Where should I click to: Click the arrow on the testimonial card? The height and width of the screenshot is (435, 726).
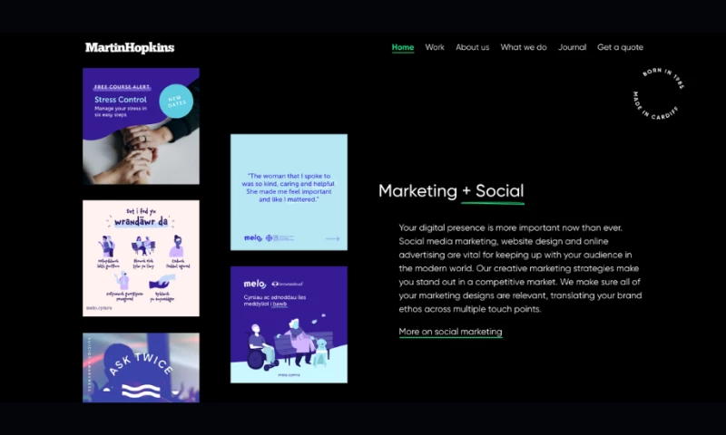(x=332, y=238)
